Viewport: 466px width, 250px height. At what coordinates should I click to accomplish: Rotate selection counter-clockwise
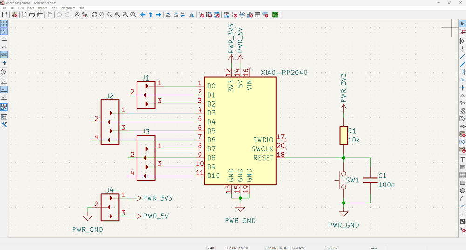coord(168,14)
